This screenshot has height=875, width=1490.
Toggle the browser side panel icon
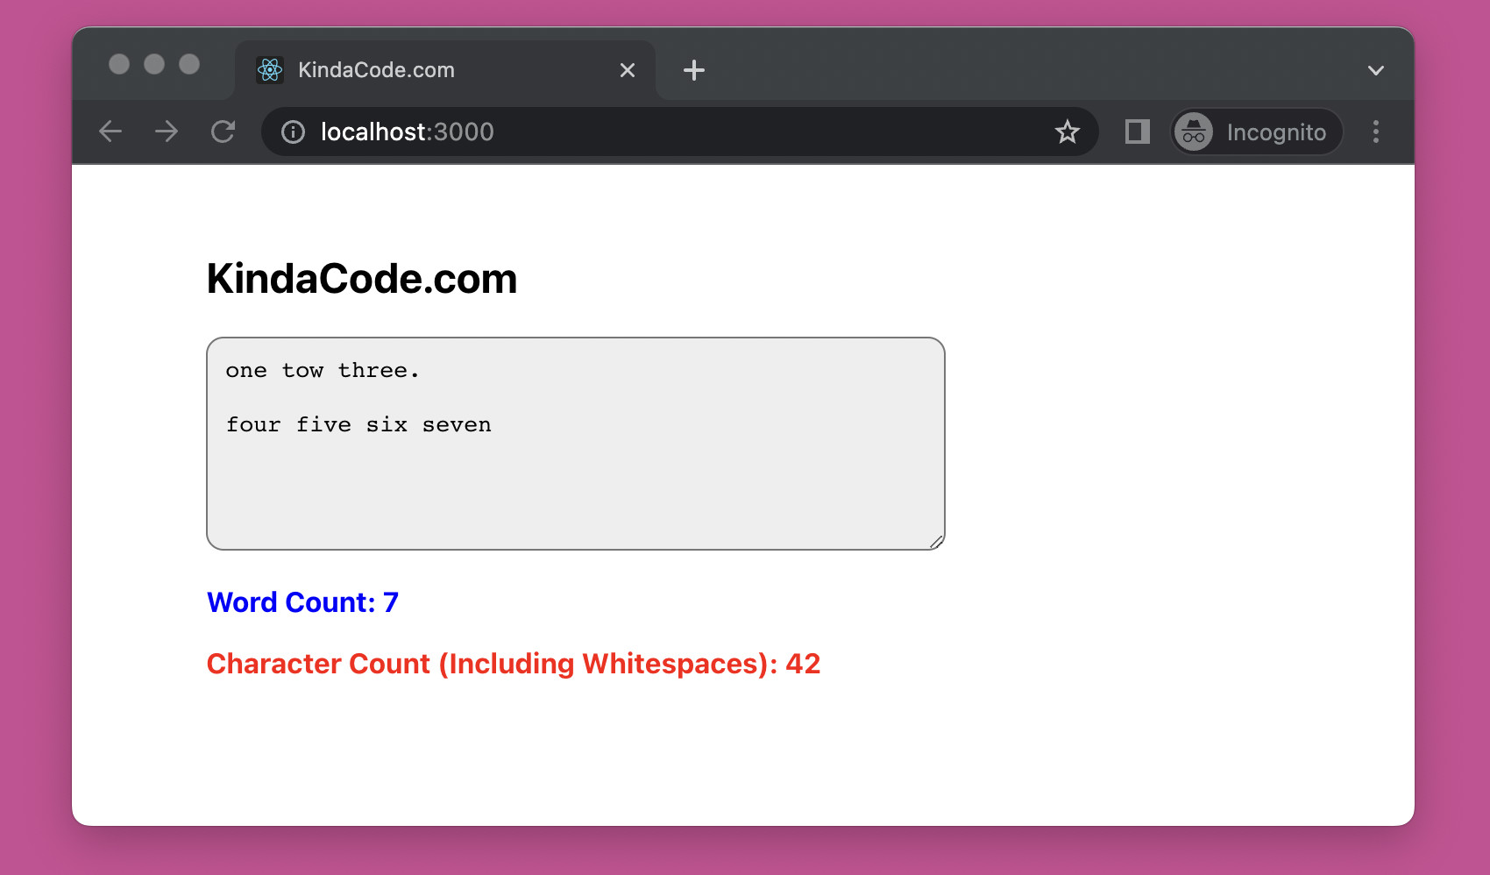[1138, 132]
